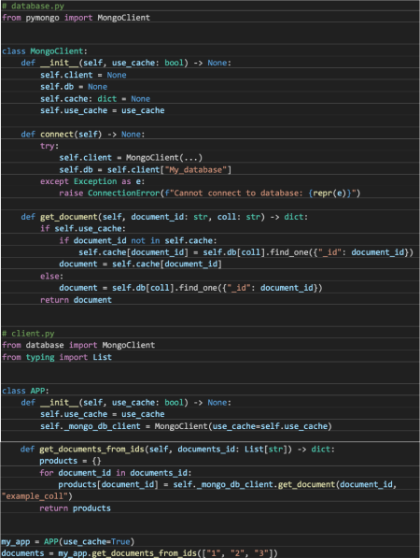Click 'from pymongo import MongoClient' line

(x=76, y=18)
